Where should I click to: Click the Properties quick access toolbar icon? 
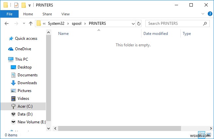click(x=16, y=5)
